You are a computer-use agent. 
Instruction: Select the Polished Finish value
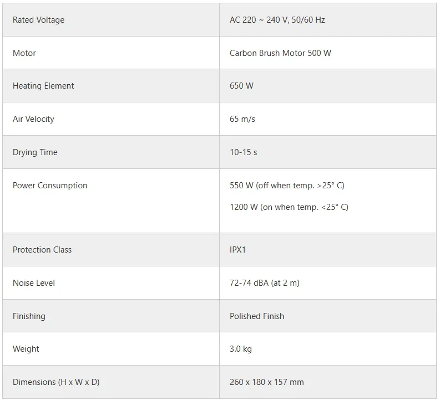point(257,316)
